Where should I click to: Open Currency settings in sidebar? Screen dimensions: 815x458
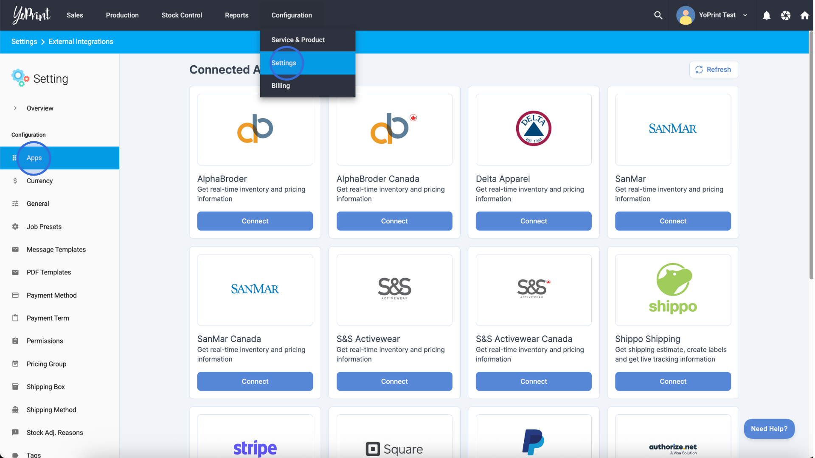pos(59,181)
